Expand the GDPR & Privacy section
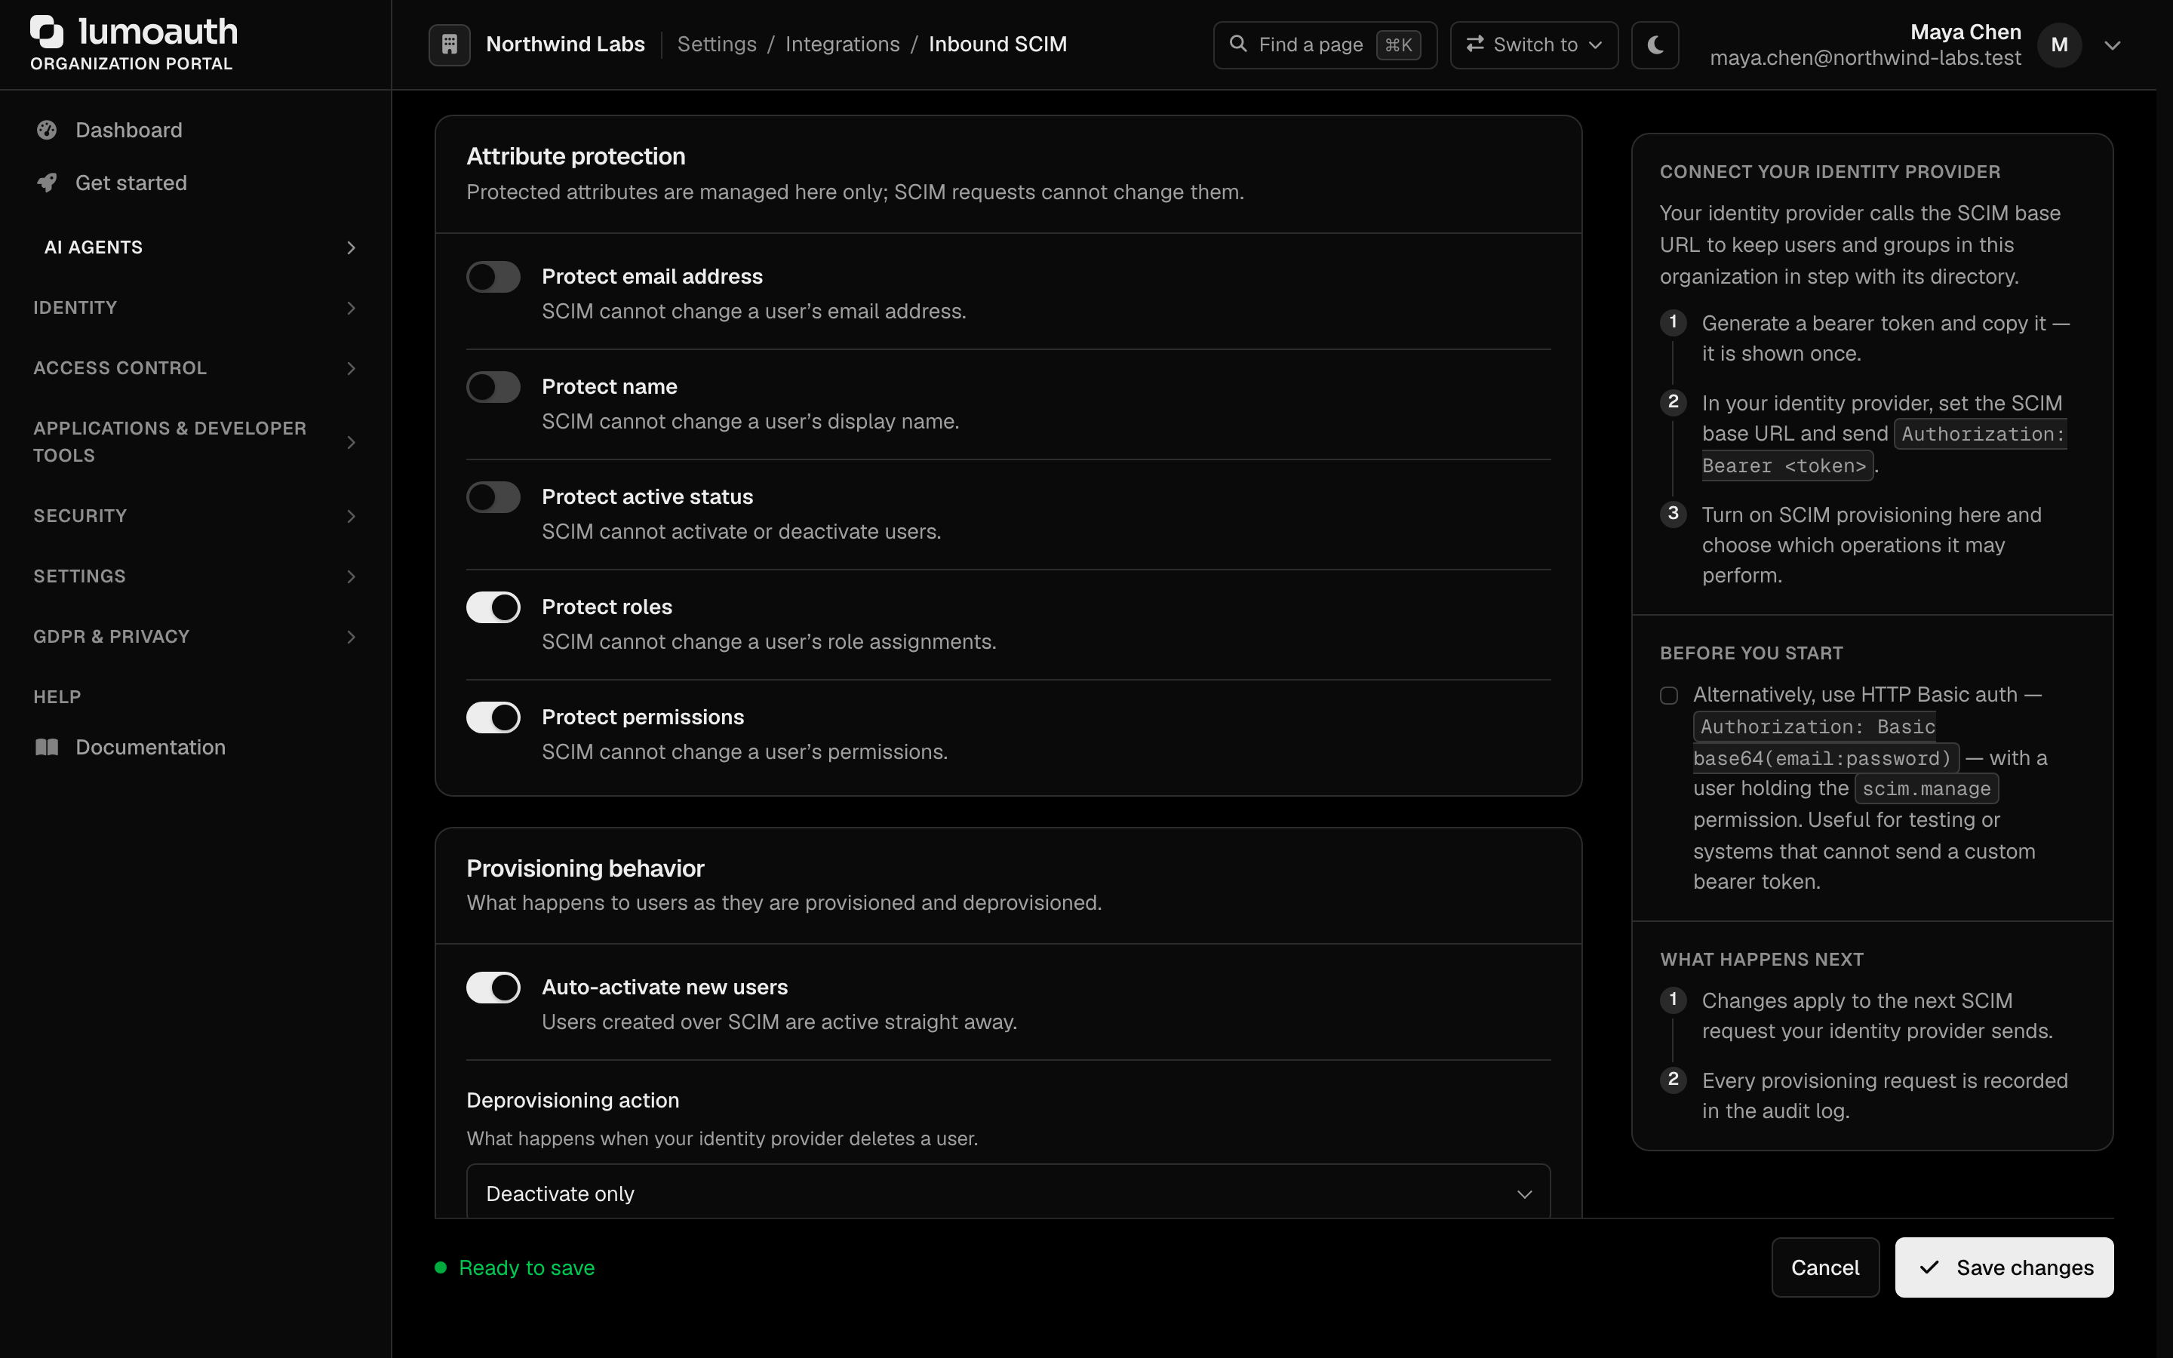Viewport: 2173px width, 1358px height. (x=195, y=637)
